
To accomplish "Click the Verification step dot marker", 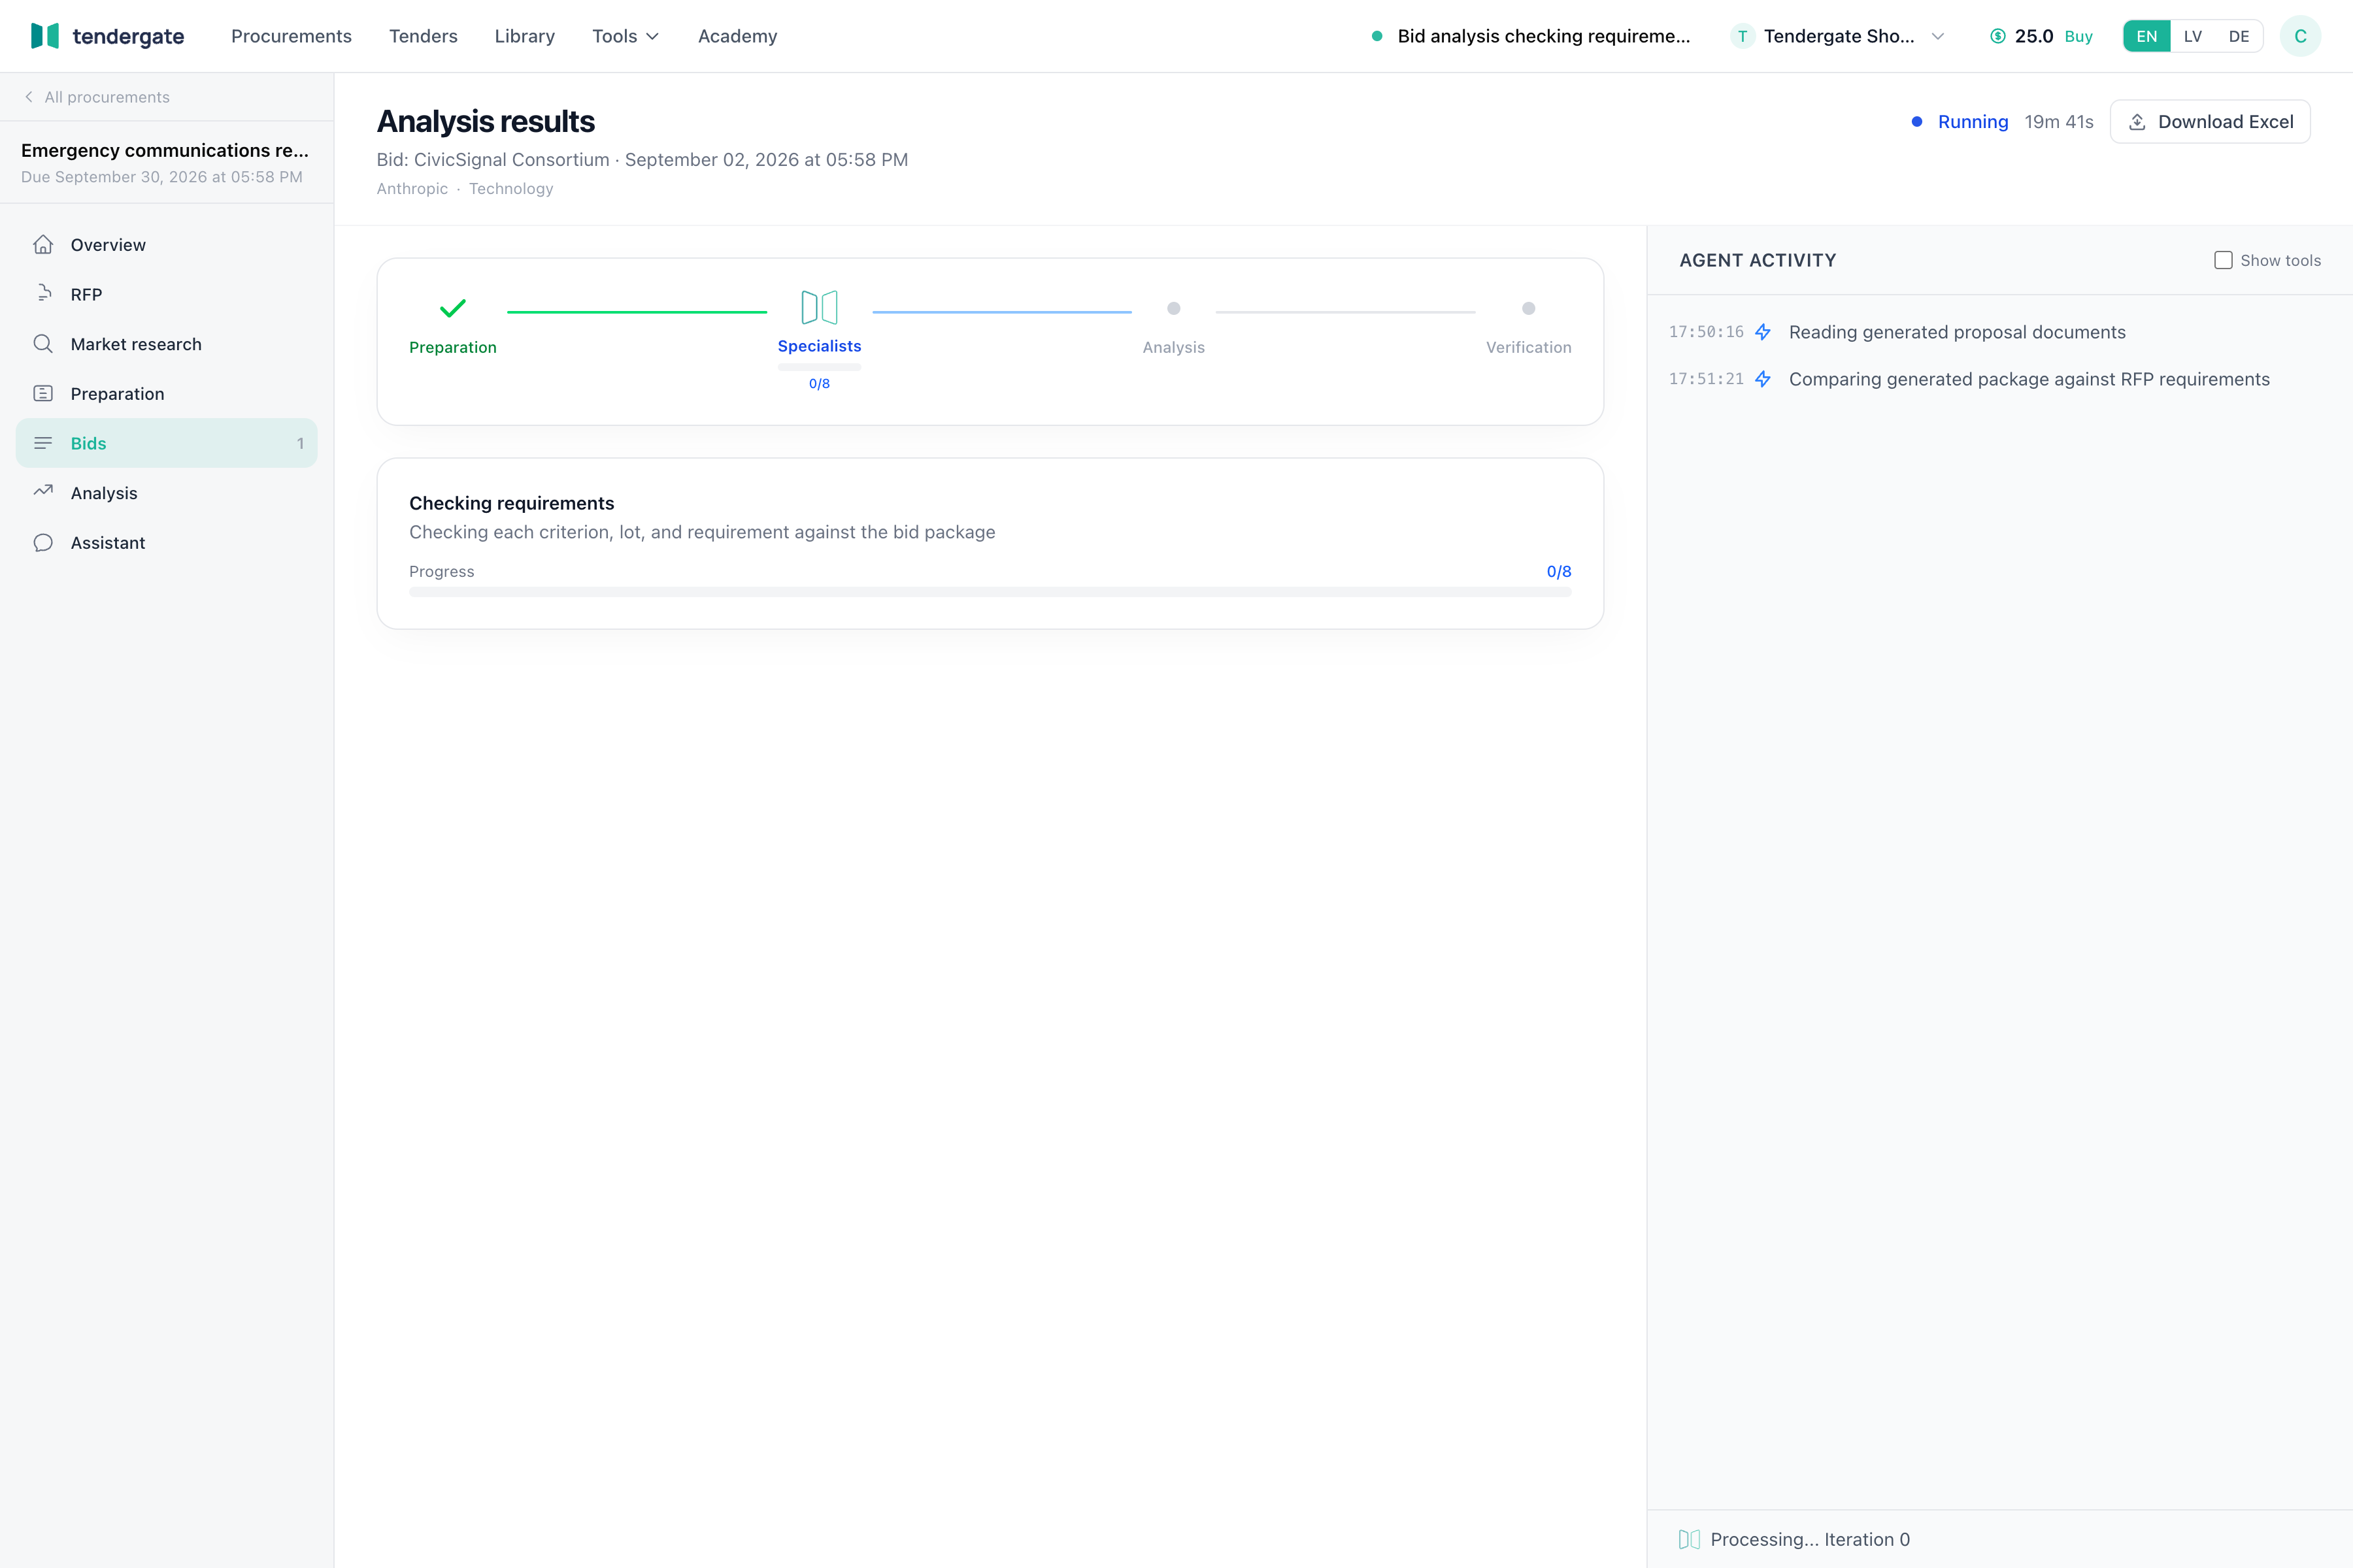I will pos(1529,308).
